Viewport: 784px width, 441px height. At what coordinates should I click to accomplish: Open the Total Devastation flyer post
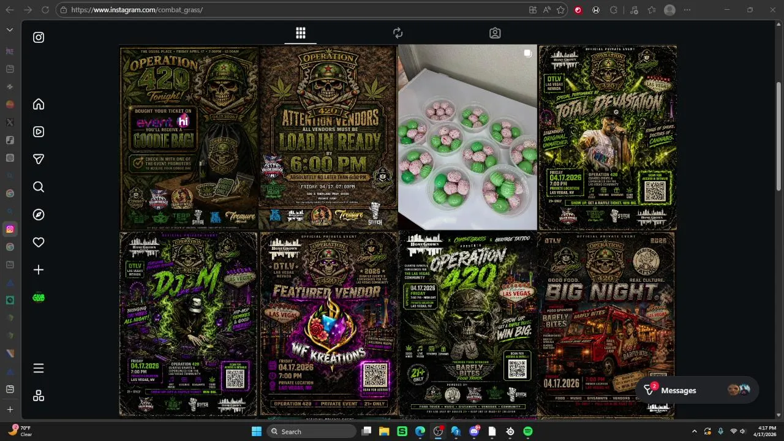(x=608, y=137)
